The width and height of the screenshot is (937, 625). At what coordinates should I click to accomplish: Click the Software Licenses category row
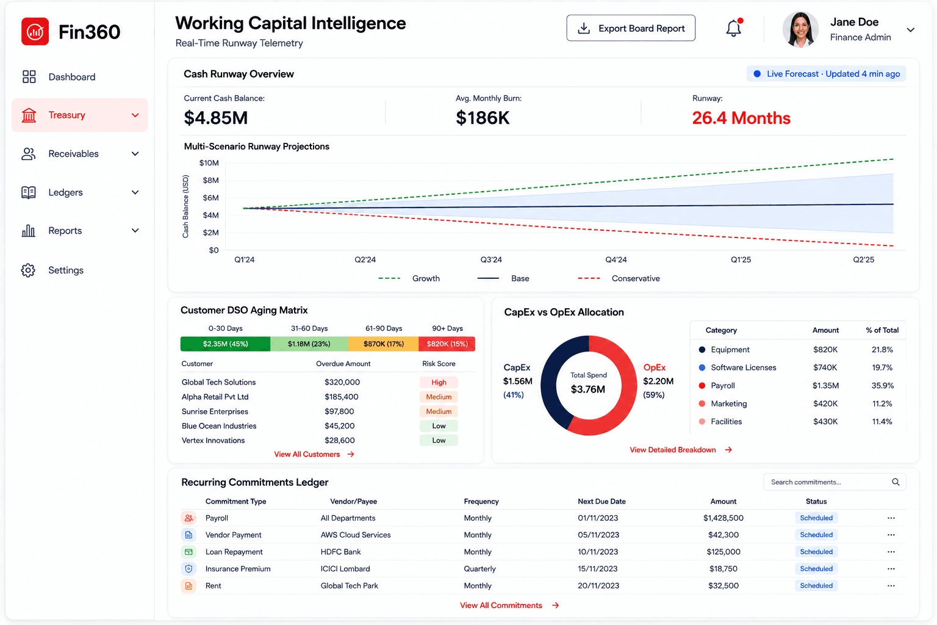point(798,368)
